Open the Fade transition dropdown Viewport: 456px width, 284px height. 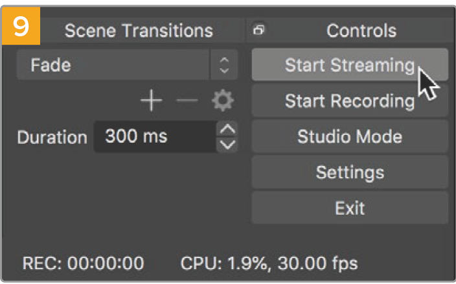(x=115, y=65)
